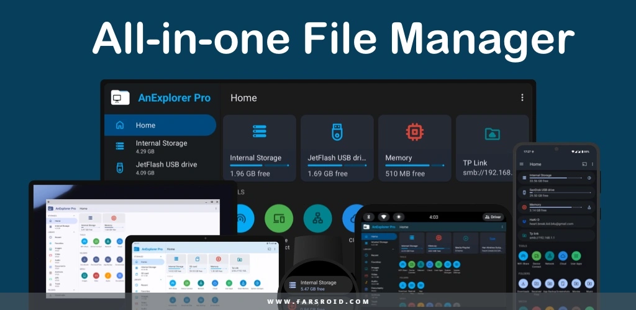Collapse Folders section in the laptop window
Screen dimensions: 636x310
pos(74,290)
